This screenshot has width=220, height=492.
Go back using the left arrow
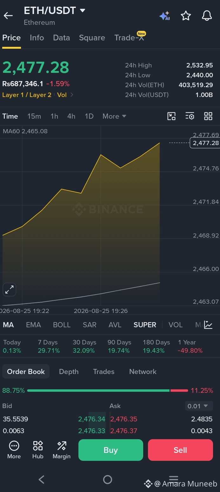coord(8,16)
